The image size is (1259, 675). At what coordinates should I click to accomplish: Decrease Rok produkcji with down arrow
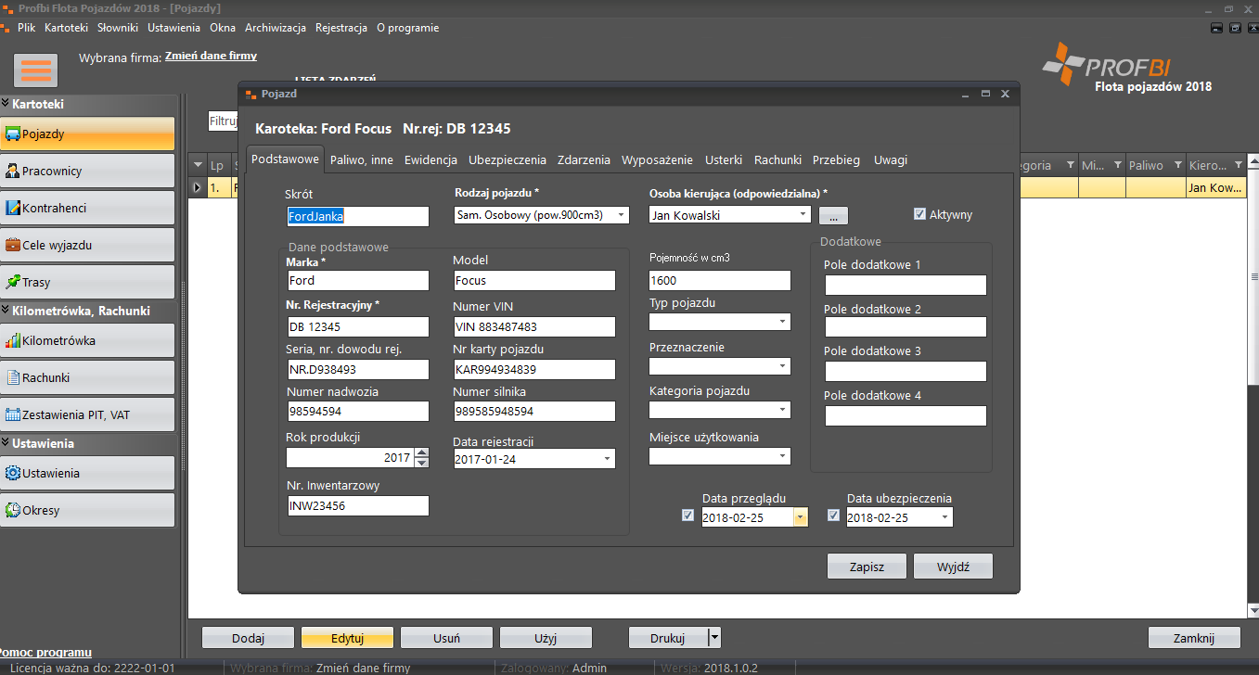pyautogui.click(x=422, y=463)
